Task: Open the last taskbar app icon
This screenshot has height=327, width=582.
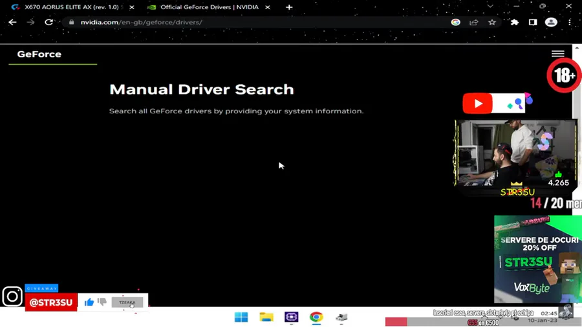Action: click(x=341, y=317)
